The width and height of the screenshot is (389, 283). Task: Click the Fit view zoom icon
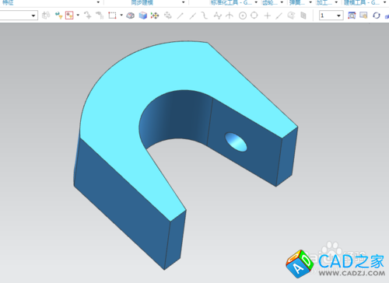pyautogui.click(x=352, y=16)
